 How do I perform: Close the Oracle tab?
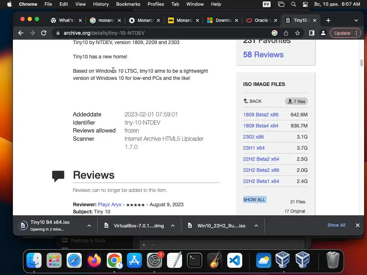[276, 20]
